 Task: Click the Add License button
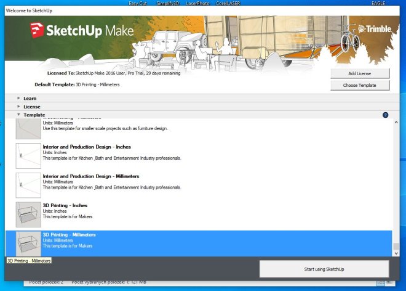[x=360, y=73]
